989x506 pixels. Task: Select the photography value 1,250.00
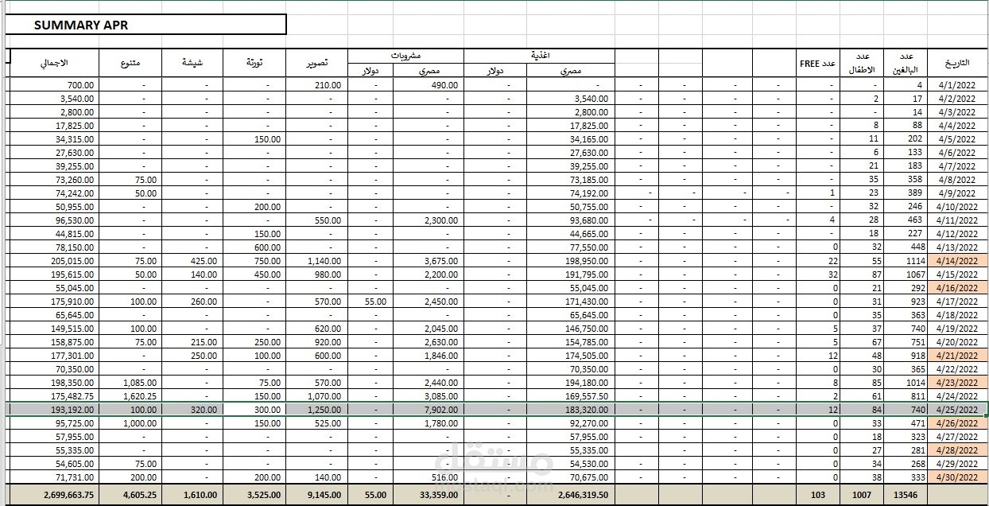click(x=316, y=409)
